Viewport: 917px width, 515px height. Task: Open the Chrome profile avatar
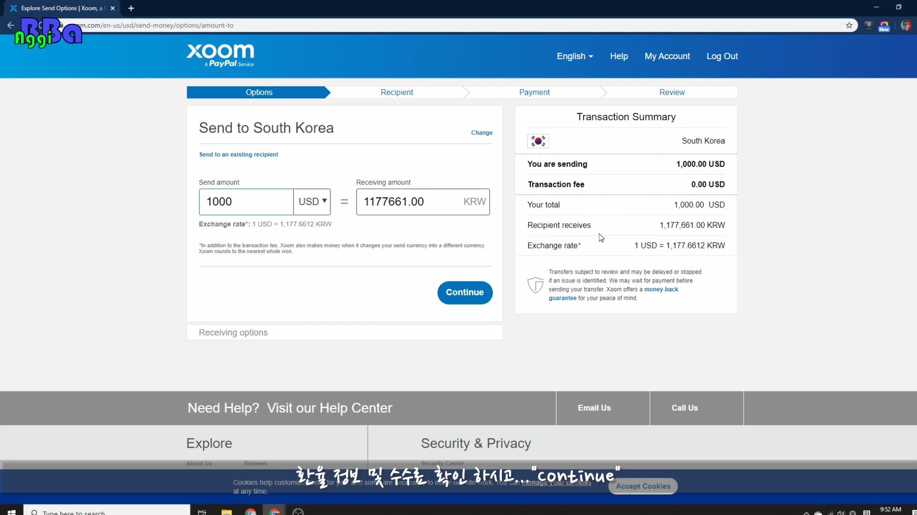906,25
